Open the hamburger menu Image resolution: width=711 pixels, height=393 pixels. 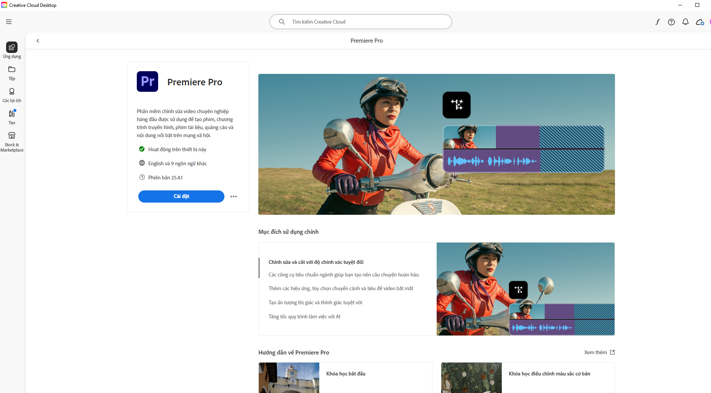8,22
